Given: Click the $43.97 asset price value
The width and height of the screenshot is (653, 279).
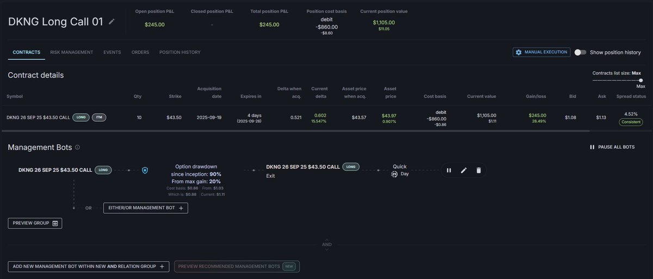Looking at the screenshot, I should (x=389, y=115).
